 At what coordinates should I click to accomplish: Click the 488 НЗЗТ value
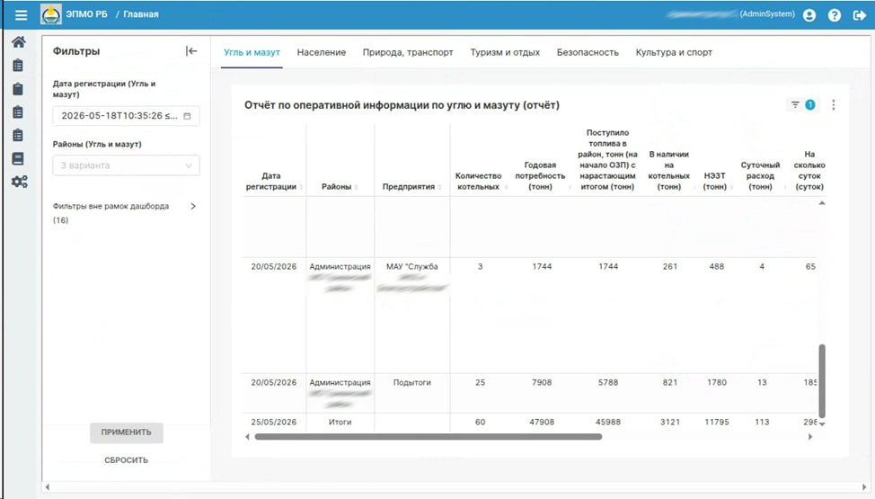pyautogui.click(x=717, y=266)
